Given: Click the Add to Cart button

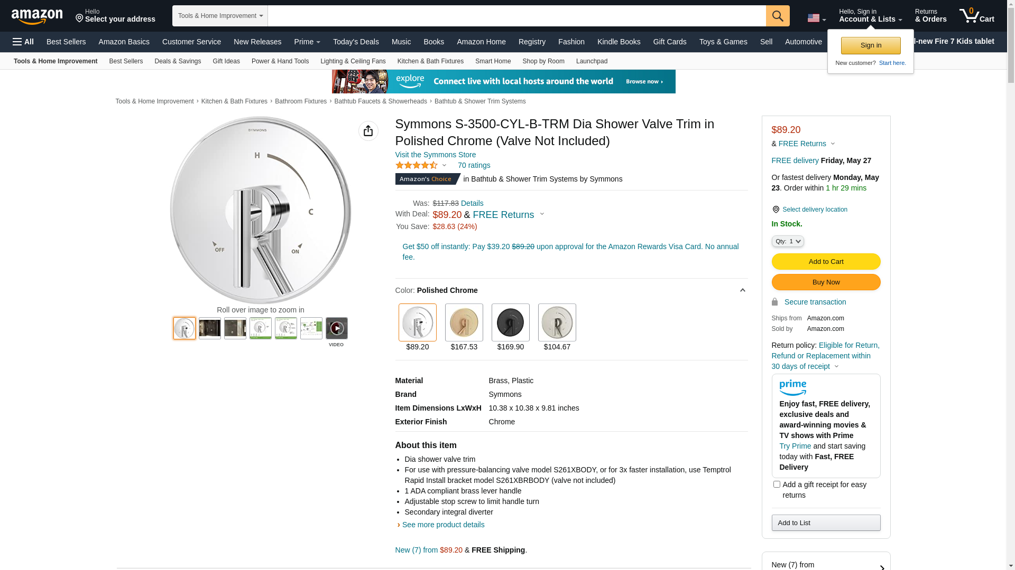Looking at the screenshot, I should (x=826, y=261).
